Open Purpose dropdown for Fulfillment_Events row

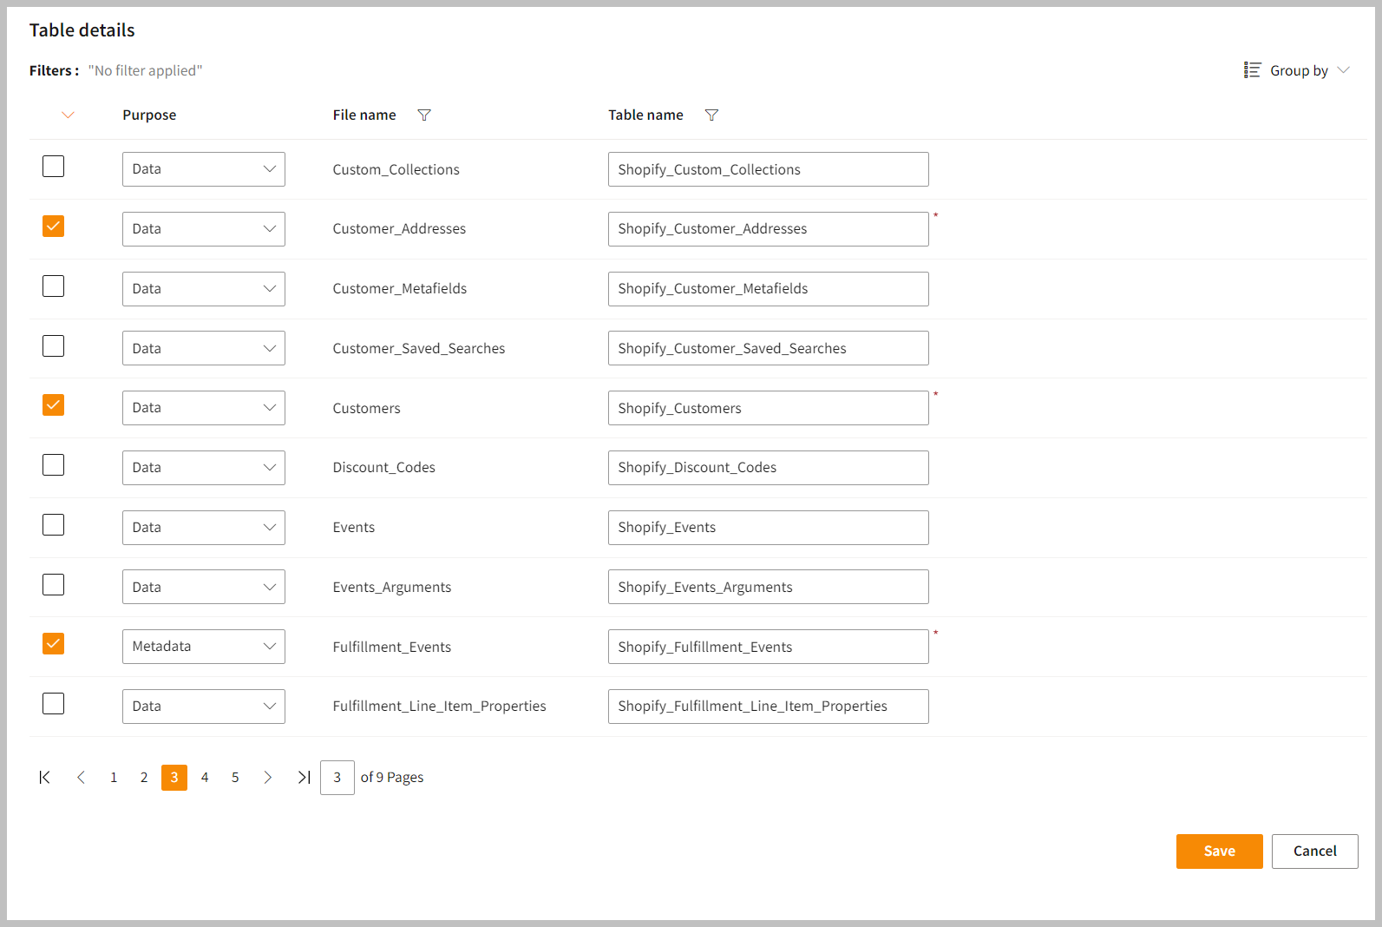pos(203,647)
